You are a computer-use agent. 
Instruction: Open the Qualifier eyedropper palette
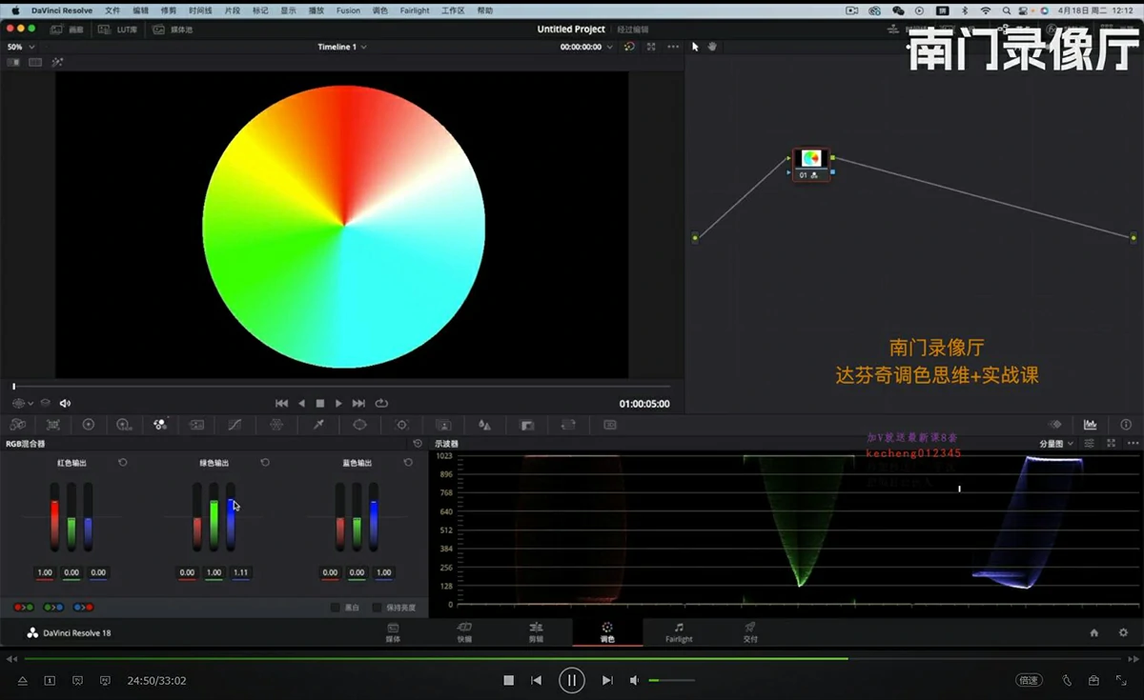318,425
